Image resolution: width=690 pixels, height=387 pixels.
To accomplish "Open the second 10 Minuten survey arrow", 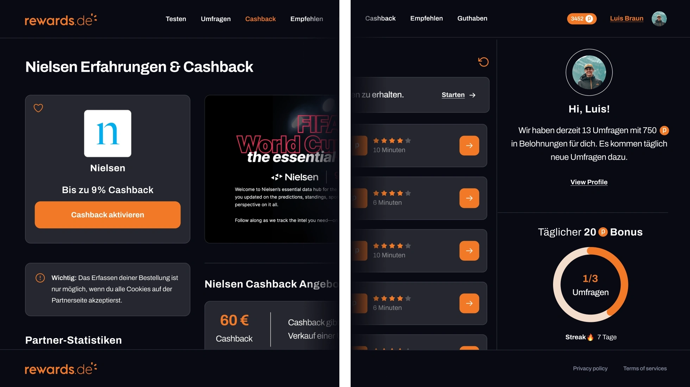I will (x=469, y=251).
